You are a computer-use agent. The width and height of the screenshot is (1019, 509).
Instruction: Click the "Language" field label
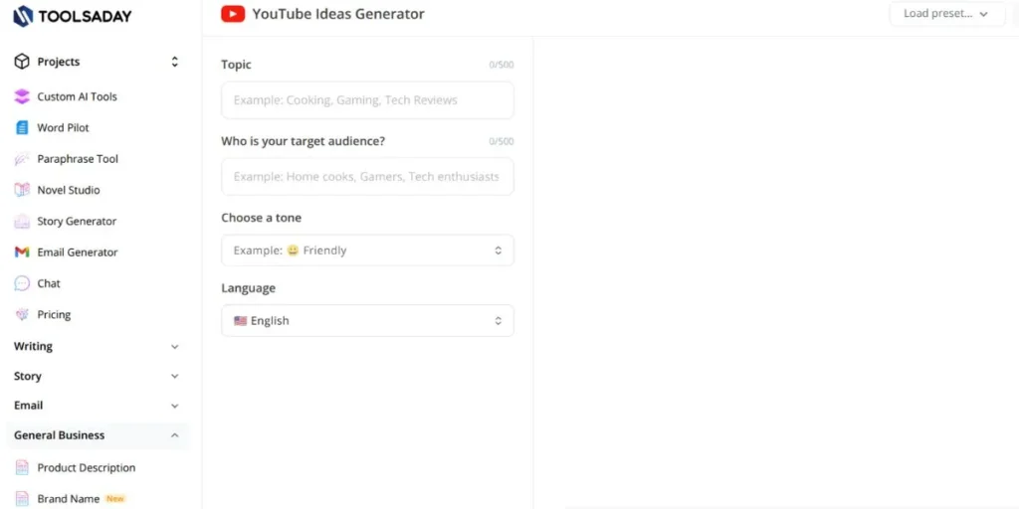click(248, 288)
